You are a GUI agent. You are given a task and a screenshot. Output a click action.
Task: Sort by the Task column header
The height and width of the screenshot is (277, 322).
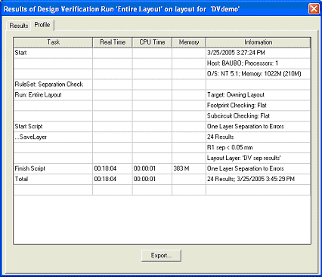53,42
